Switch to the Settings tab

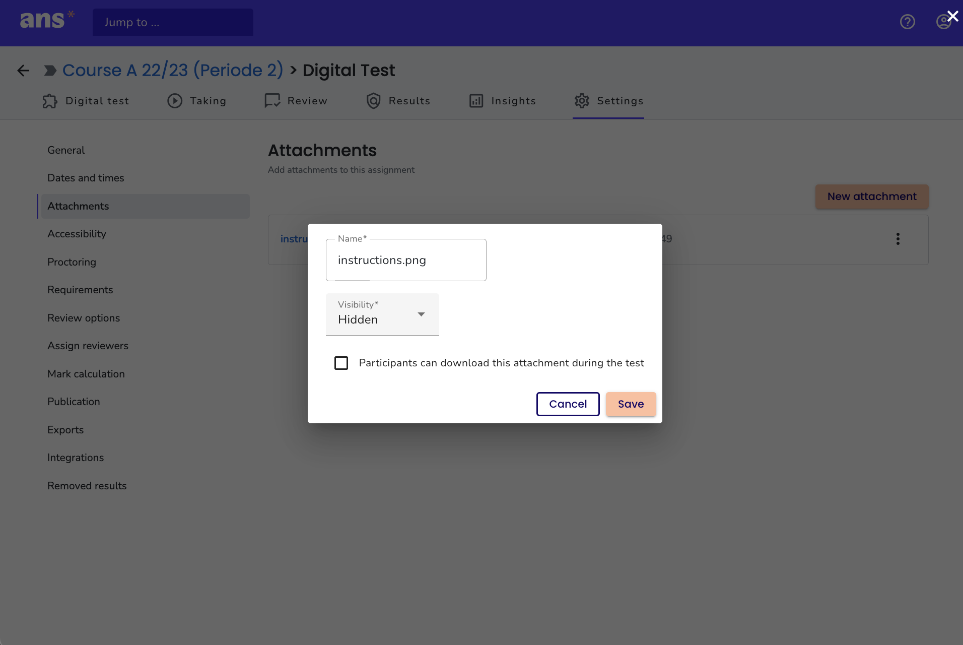tap(608, 101)
